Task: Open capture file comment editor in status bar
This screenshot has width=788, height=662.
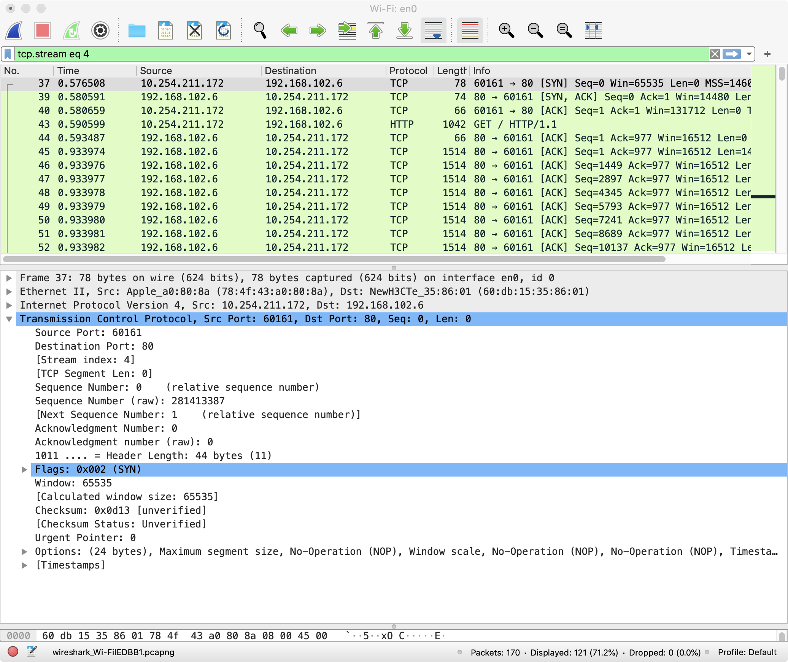Action: [x=32, y=652]
